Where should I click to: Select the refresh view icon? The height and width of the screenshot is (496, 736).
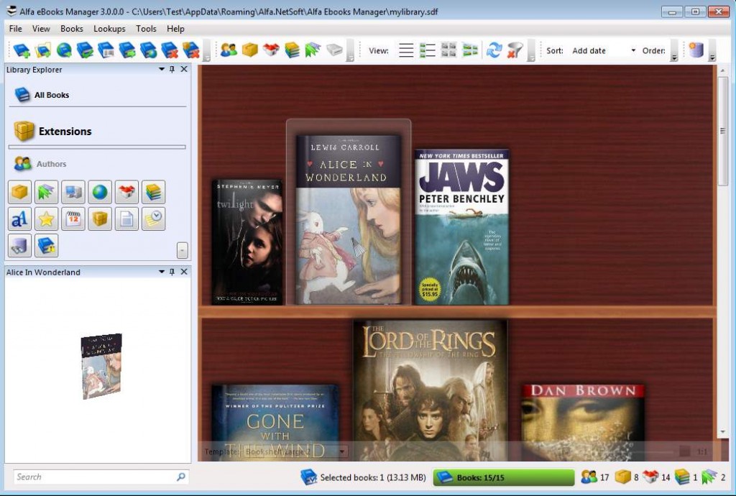(494, 50)
